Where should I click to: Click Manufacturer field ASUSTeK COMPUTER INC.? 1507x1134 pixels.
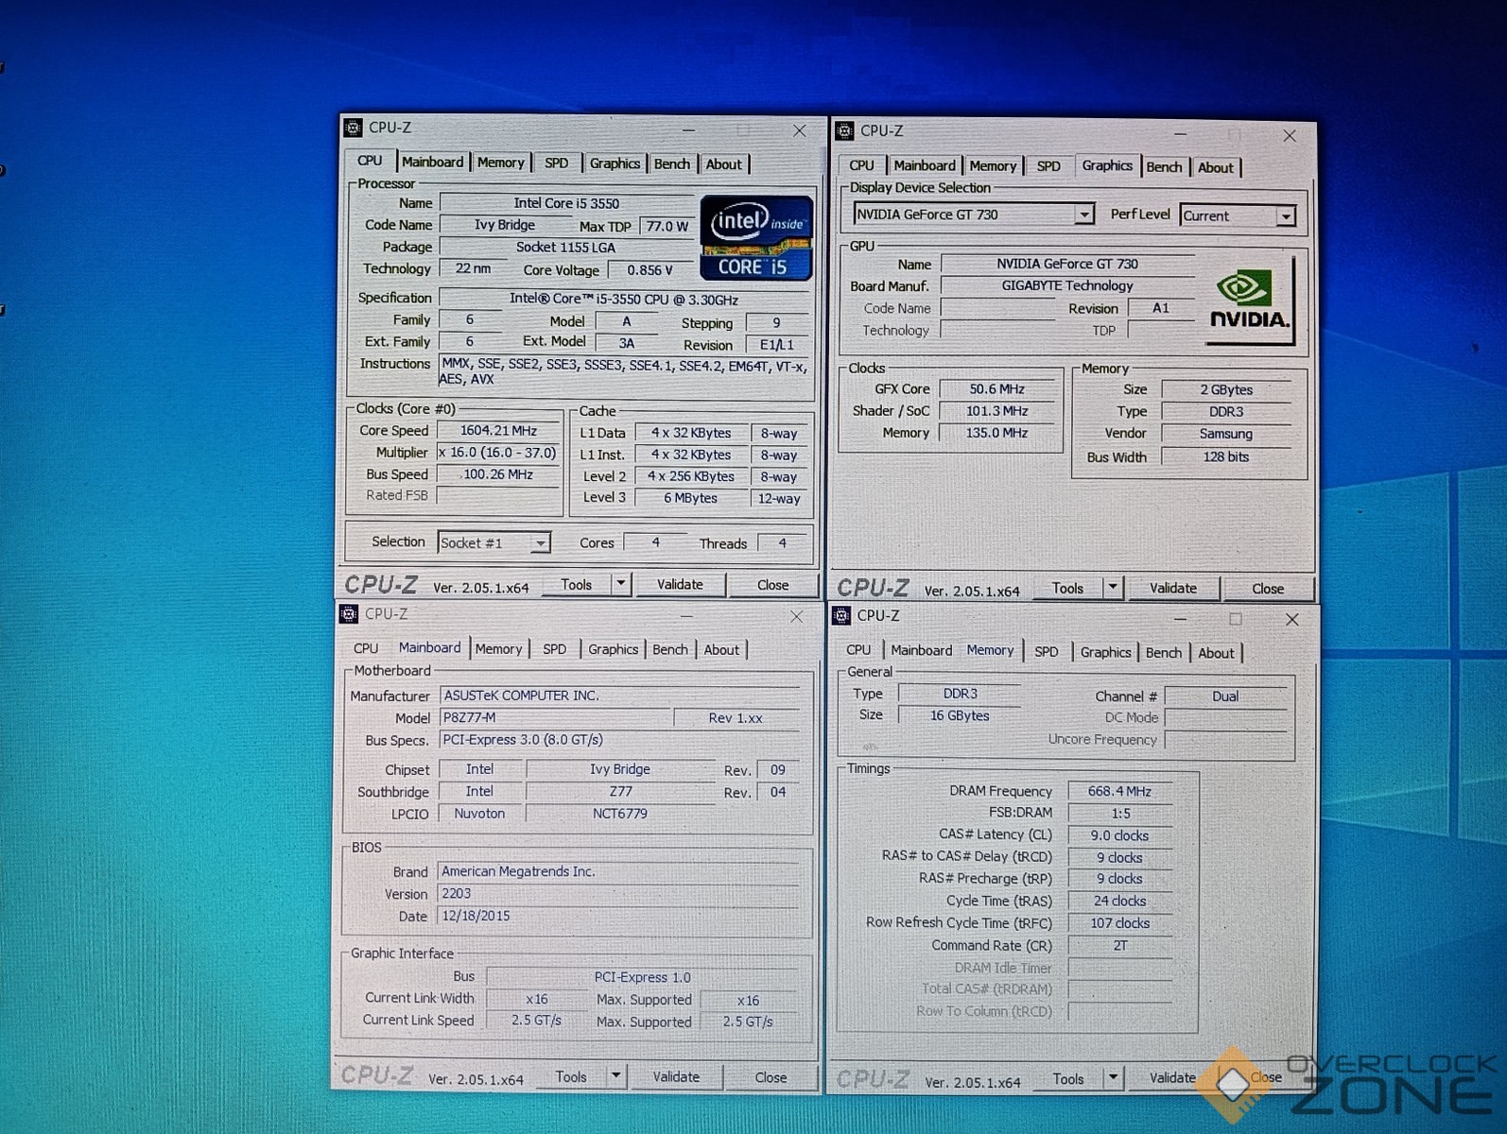pyautogui.click(x=620, y=696)
